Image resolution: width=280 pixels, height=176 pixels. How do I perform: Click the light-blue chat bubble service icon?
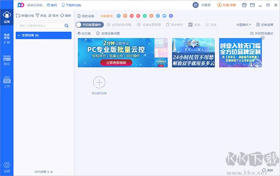(x=164, y=16)
